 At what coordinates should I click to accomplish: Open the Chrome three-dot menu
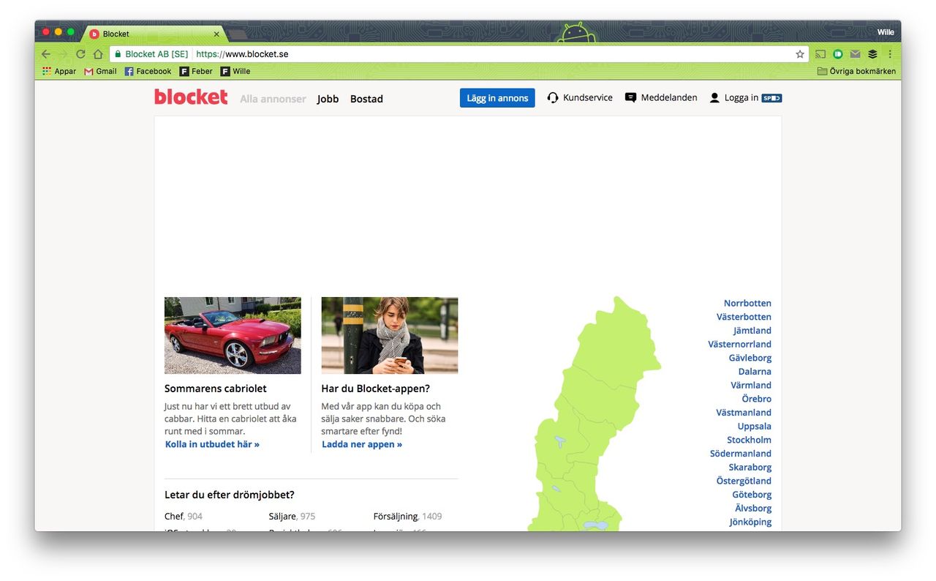click(x=890, y=53)
